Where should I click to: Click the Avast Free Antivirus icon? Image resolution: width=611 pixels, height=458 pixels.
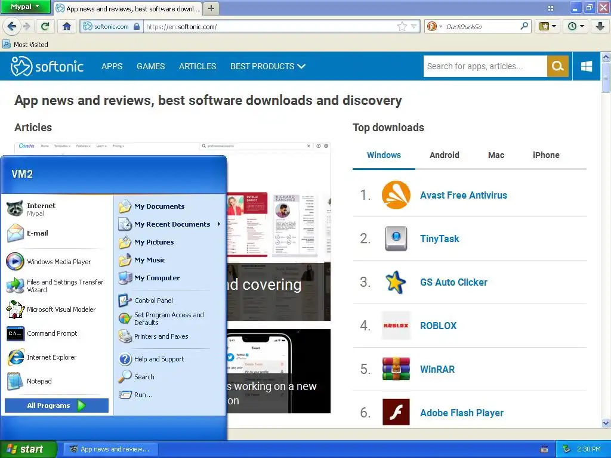pos(396,195)
